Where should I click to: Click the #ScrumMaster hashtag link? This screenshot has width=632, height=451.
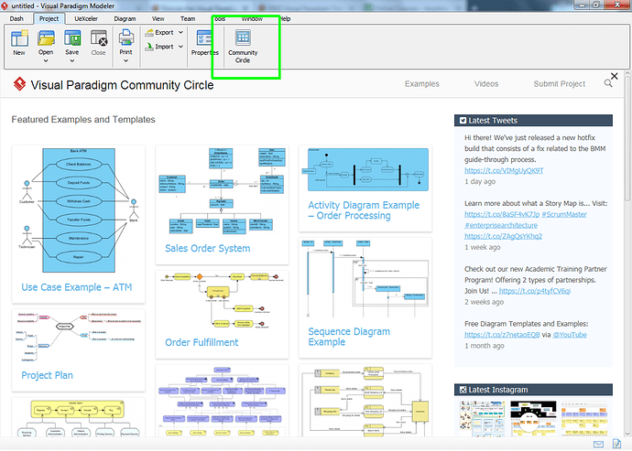[x=564, y=214]
